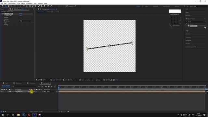This screenshot has width=208, height=117.
Task: Expand the Align panel
Action: click(187, 31)
